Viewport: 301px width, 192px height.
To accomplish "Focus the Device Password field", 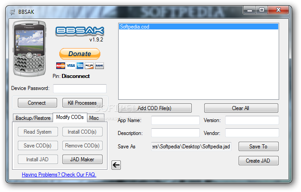I will 80,88.
